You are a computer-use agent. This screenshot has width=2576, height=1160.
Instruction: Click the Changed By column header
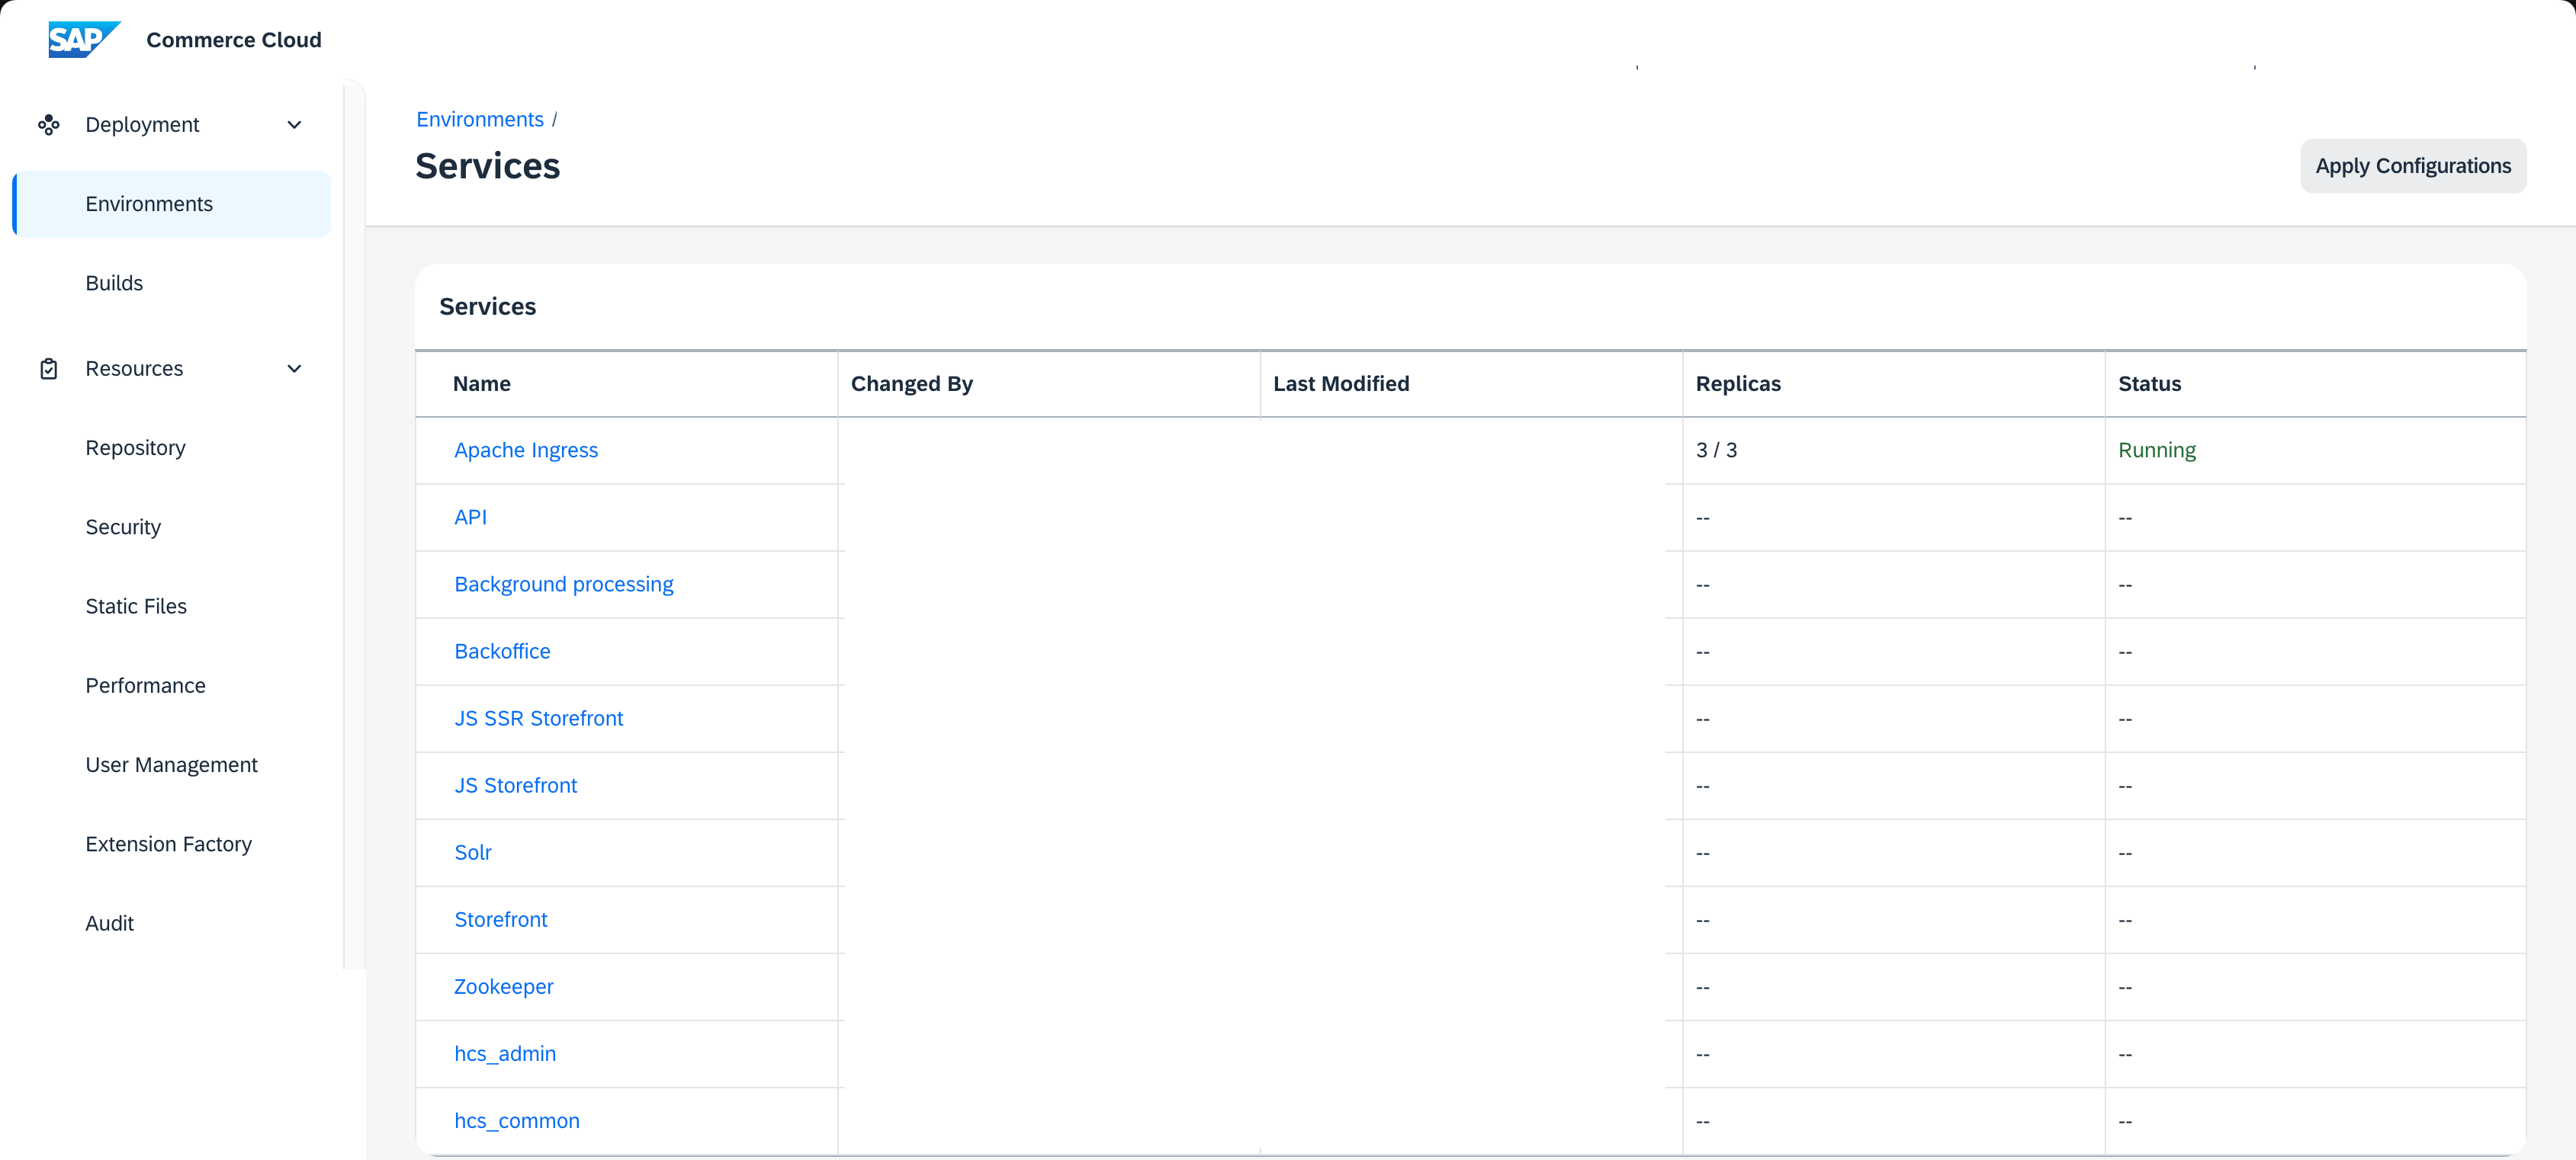pos(911,383)
